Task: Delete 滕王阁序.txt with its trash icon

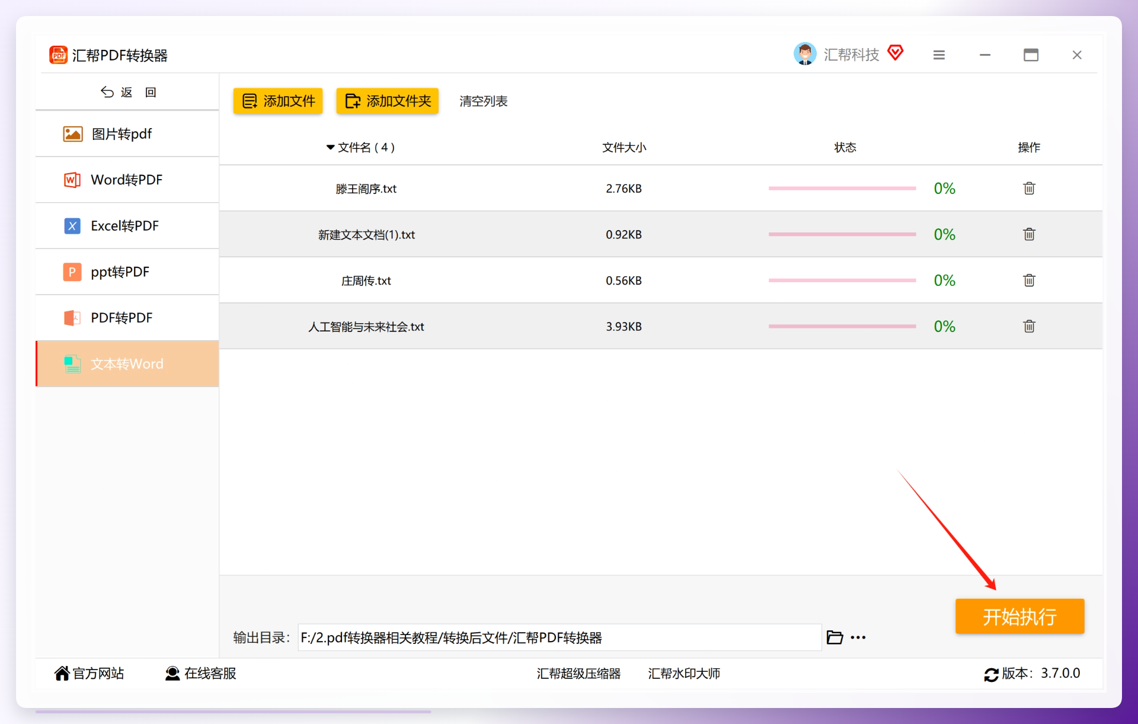Action: tap(1029, 188)
